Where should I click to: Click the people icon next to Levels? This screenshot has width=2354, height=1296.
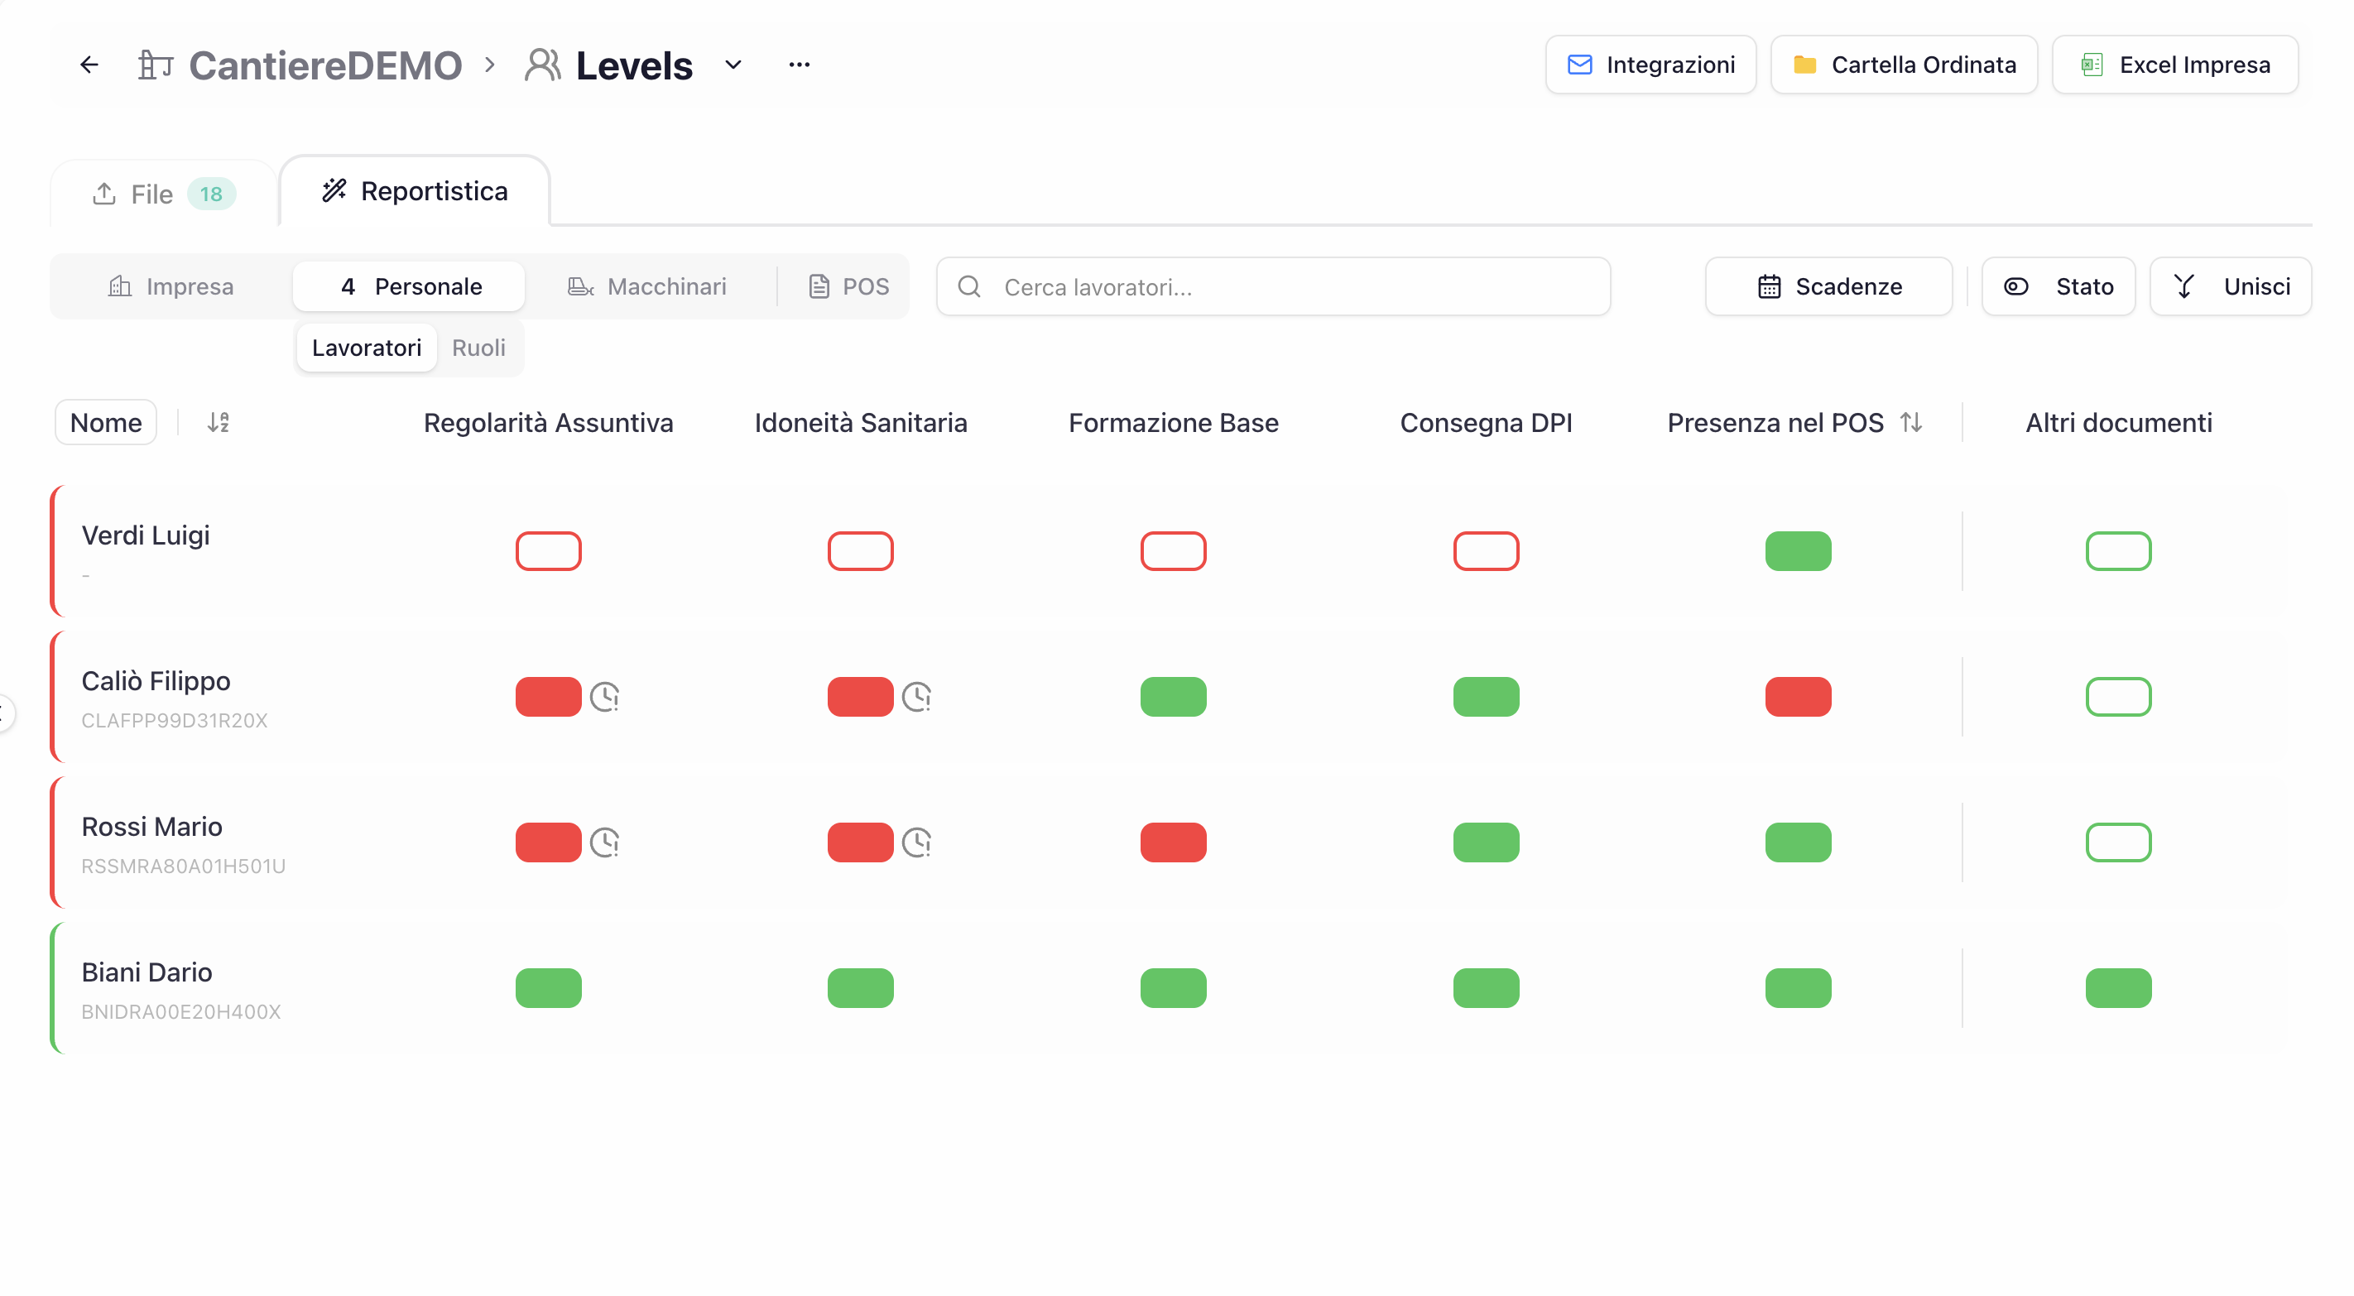(542, 65)
